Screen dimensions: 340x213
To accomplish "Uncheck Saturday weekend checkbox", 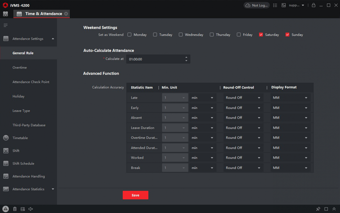I will pos(261,35).
